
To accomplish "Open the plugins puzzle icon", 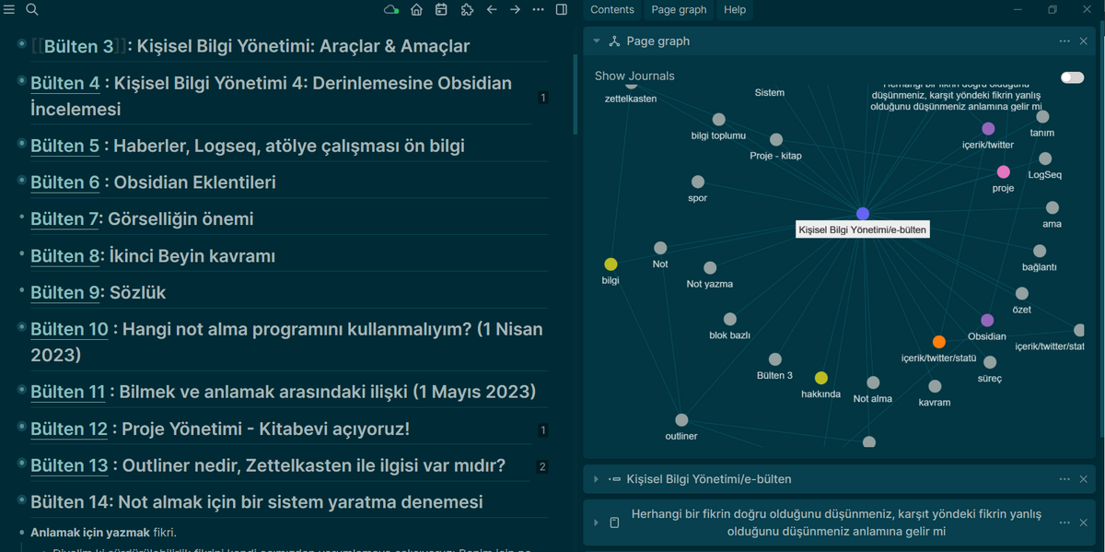I will click(x=466, y=9).
